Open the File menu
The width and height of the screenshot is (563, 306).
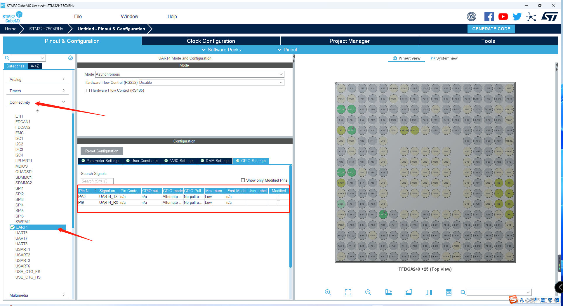(78, 17)
